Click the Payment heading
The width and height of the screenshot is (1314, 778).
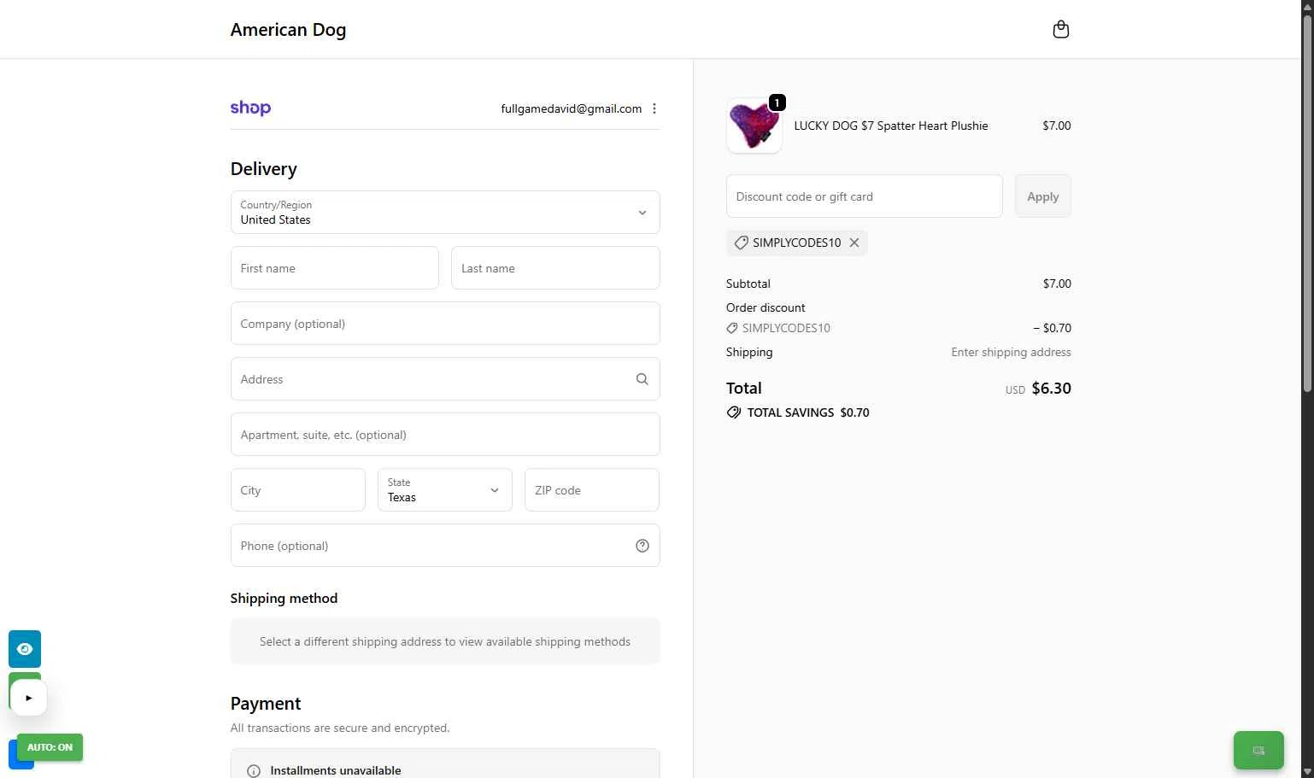click(266, 704)
